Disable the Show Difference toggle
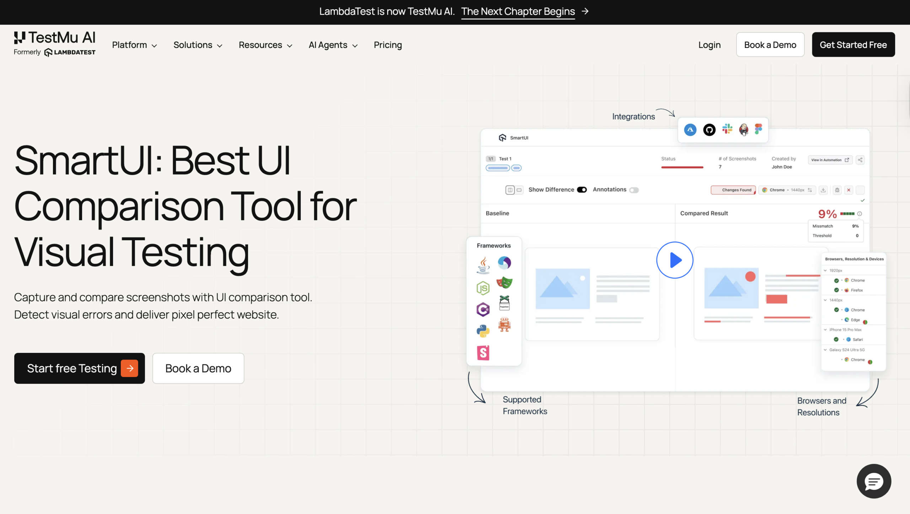 coord(582,190)
